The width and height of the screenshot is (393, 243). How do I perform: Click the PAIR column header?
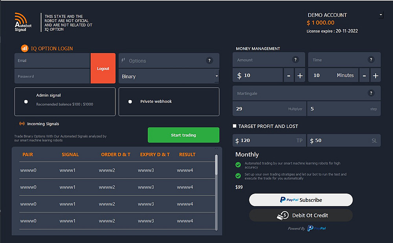pyautogui.click(x=28, y=154)
